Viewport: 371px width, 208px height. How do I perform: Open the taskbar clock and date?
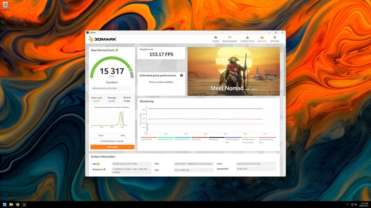[x=364, y=205]
